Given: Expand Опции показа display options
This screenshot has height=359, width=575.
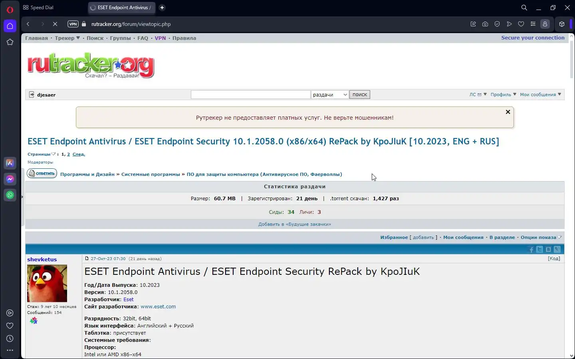Looking at the screenshot, I should click(x=541, y=237).
